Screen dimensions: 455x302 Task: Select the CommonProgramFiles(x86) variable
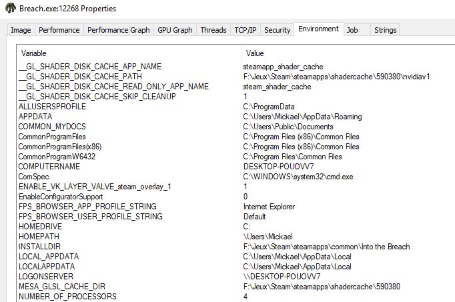pos(60,147)
